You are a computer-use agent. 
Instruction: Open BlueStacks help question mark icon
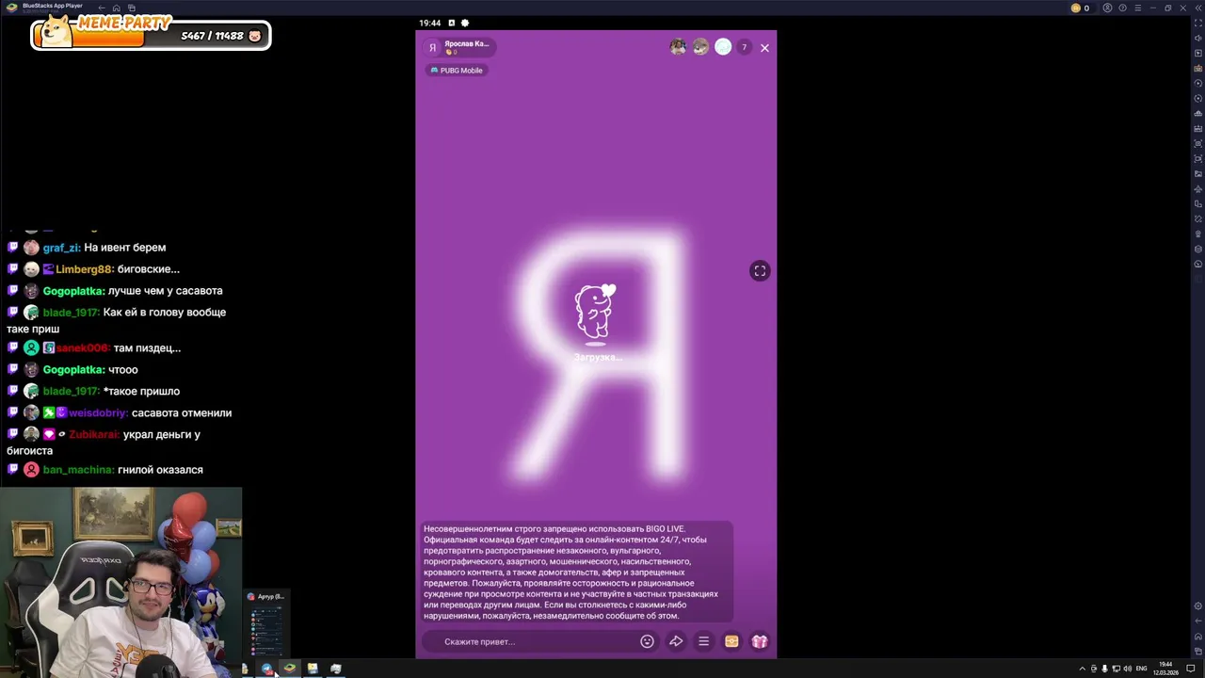point(1122,8)
